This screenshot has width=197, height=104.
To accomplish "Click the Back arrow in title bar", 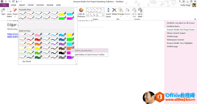I will tap(6, 2).
